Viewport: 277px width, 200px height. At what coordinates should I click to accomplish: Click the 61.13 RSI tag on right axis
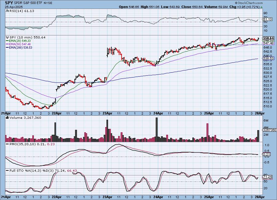pyautogui.click(x=267, y=19)
